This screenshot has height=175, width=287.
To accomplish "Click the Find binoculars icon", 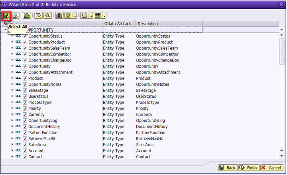I will [x=59, y=16].
